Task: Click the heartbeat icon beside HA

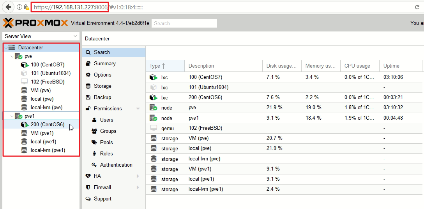Action: (x=88, y=176)
